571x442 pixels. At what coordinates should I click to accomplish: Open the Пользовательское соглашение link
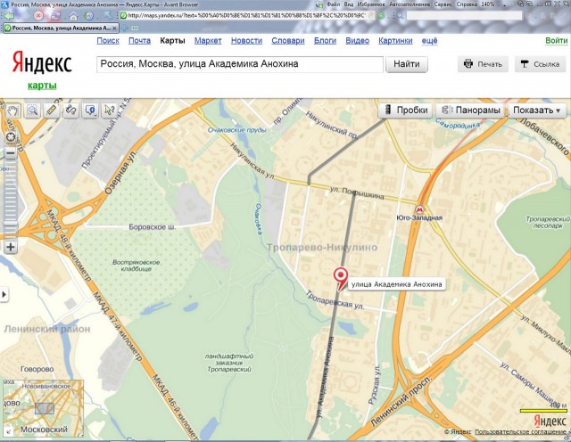point(520,432)
